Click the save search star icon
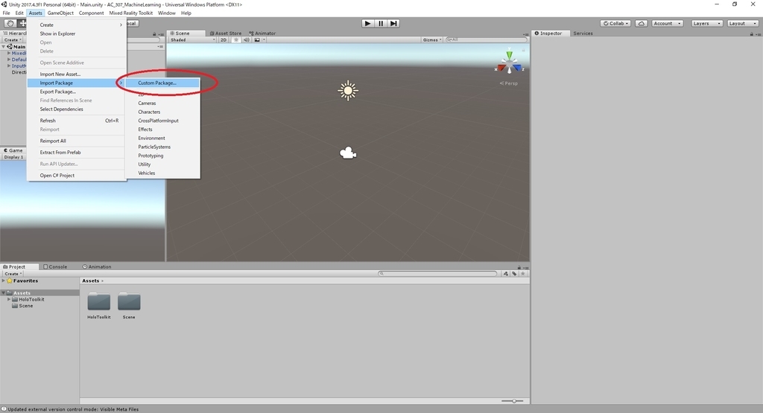The width and height of the screenshot is (763, 413). pyautogui.click(x=523, y=274)
